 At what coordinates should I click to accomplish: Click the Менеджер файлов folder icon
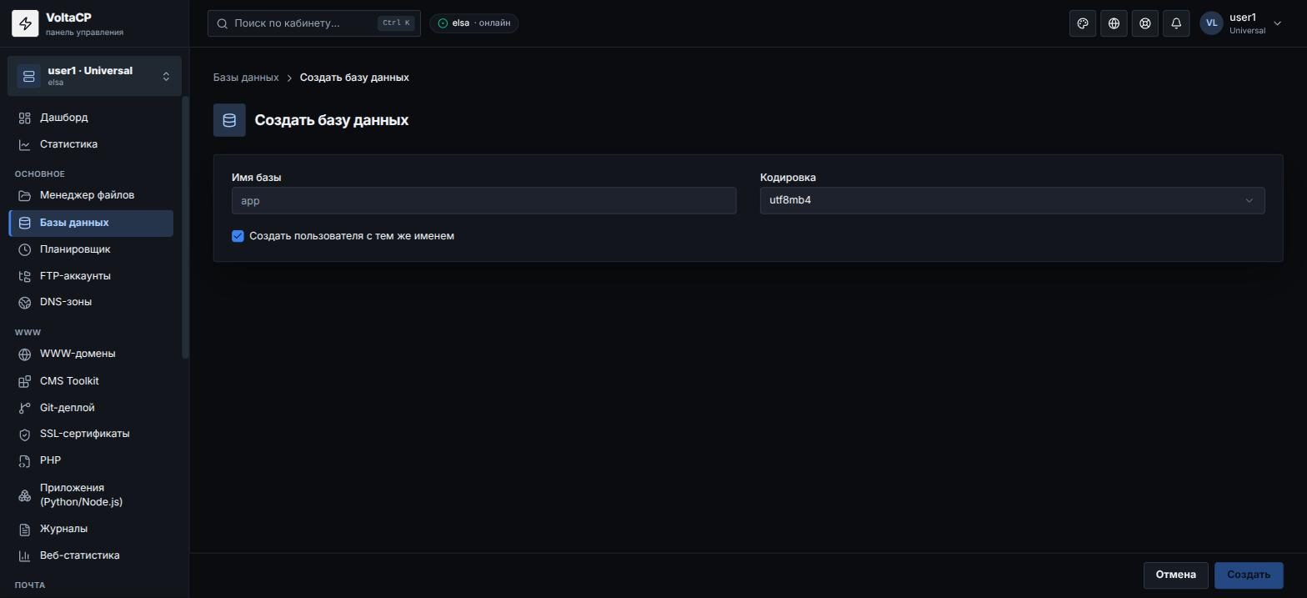coord(25,195)
